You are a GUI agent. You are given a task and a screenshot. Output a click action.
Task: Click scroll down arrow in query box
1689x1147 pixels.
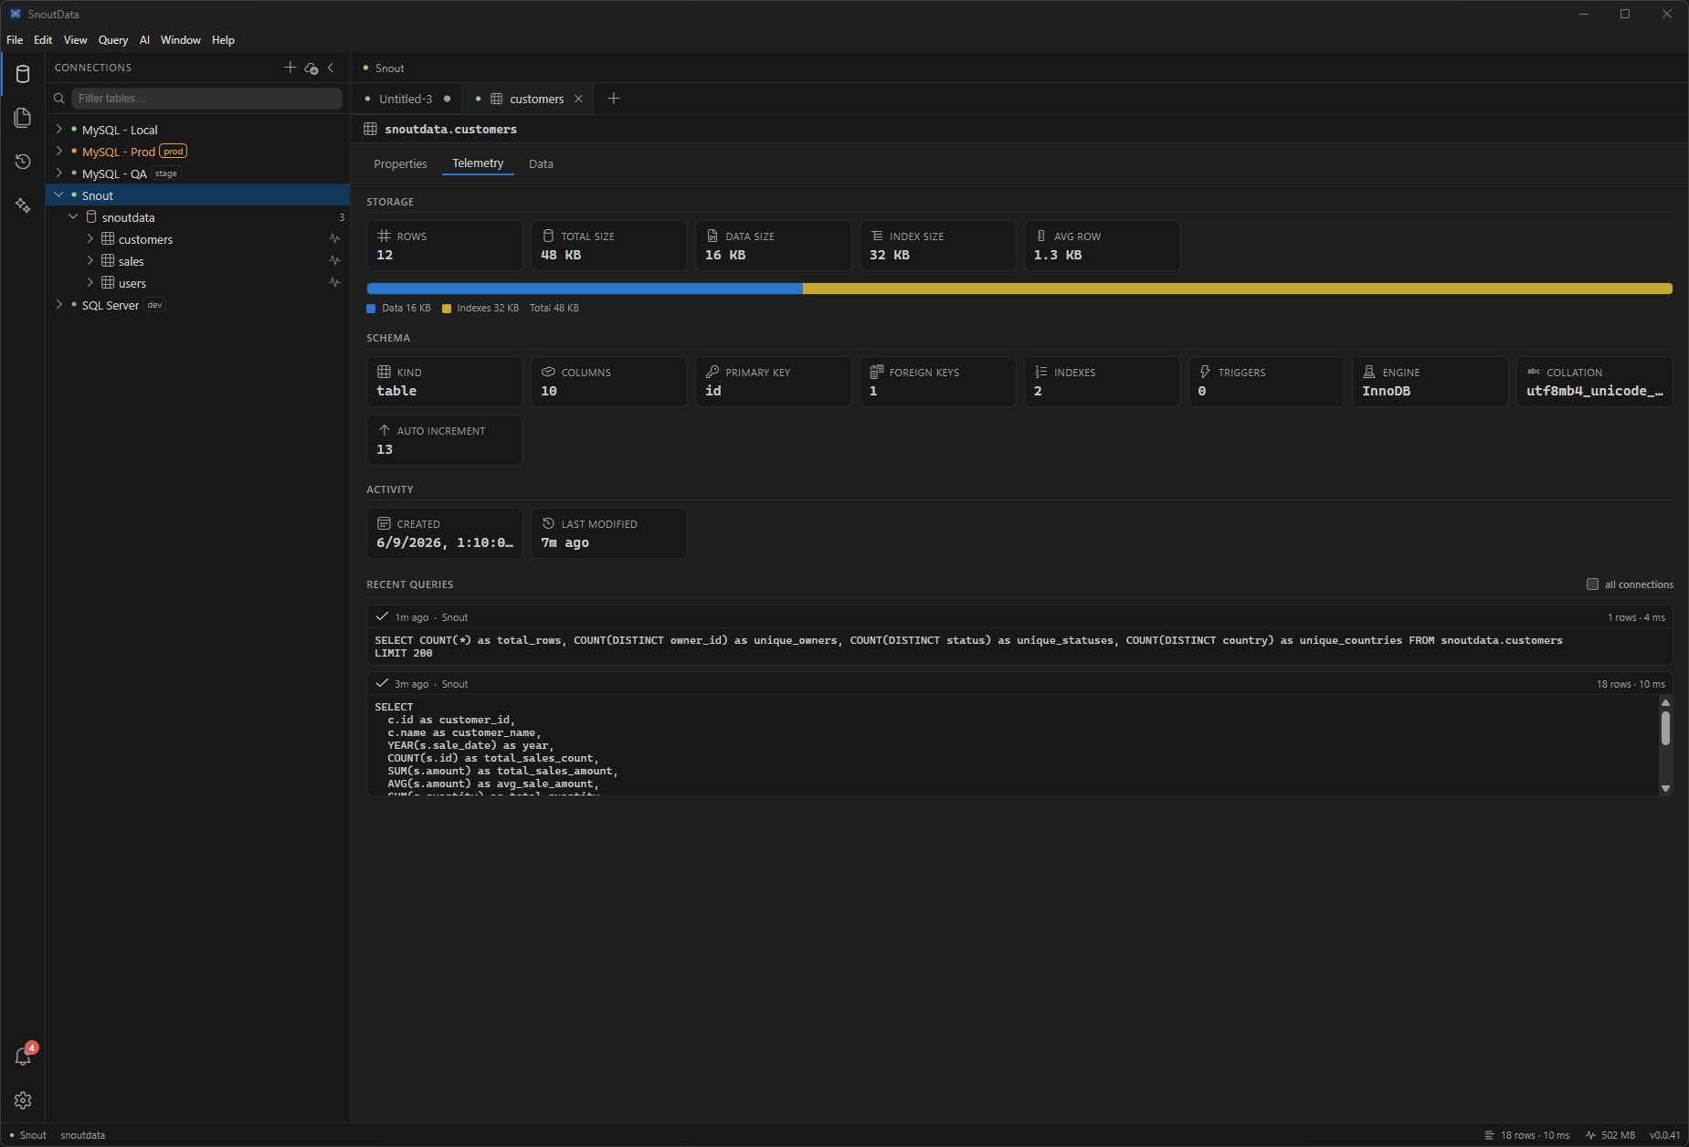coord(1665,788)
